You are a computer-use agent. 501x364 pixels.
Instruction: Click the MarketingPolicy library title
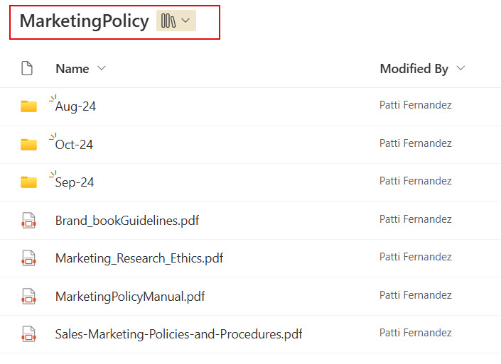coord(84,21)
